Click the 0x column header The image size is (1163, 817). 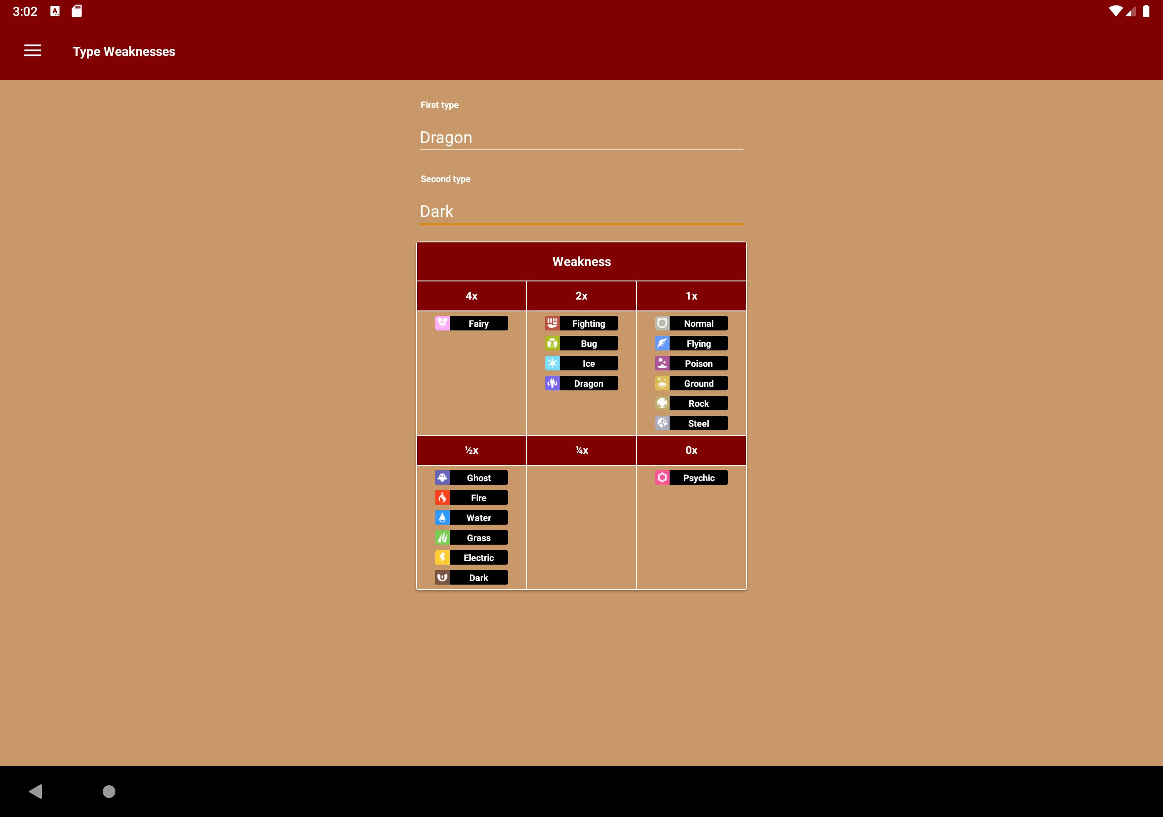click(x=691, y=451)
